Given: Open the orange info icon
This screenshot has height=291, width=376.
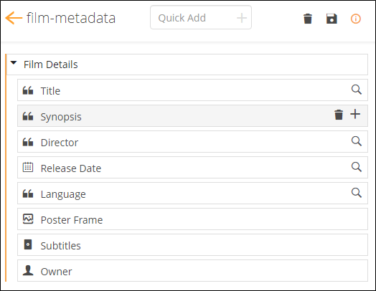Looking at the screenshot, I should (356, 19).
